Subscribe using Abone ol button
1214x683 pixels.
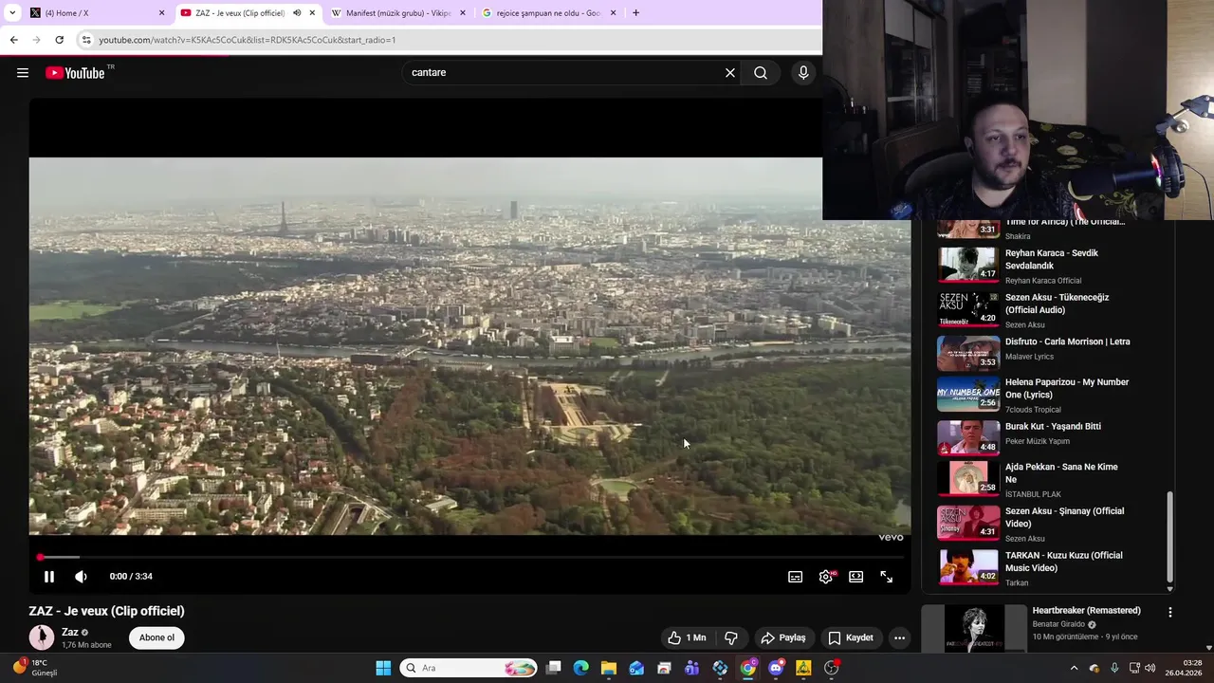point(156,637)
